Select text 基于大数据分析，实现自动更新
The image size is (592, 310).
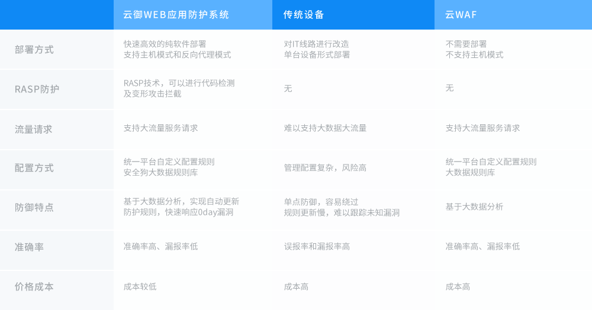[x=181, y=201]
